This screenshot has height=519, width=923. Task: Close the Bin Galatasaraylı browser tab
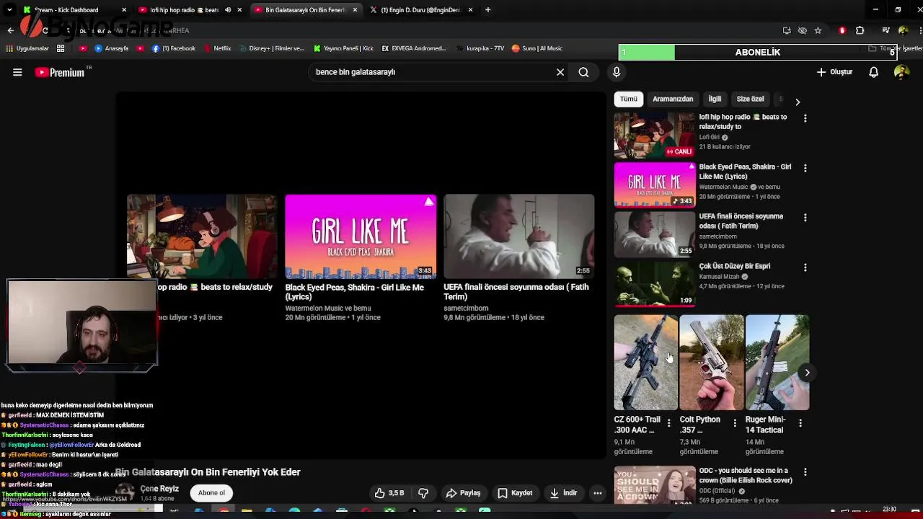pos(355,10)
